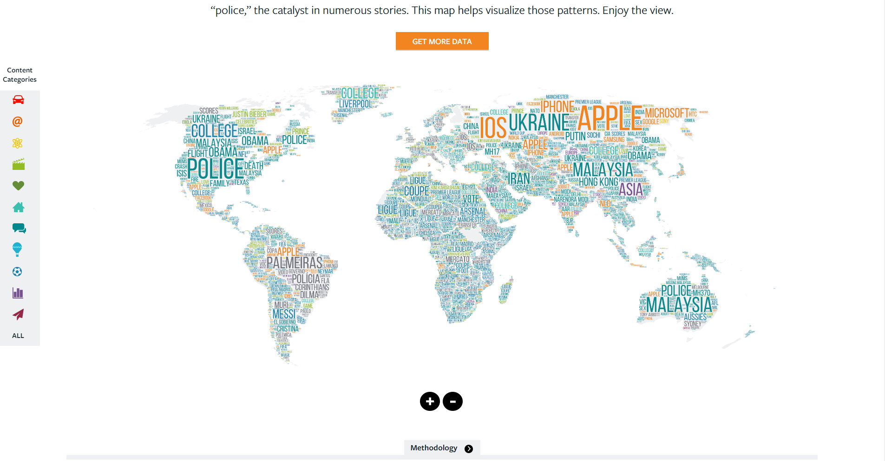Show ALL content categories

coord(18,336)
